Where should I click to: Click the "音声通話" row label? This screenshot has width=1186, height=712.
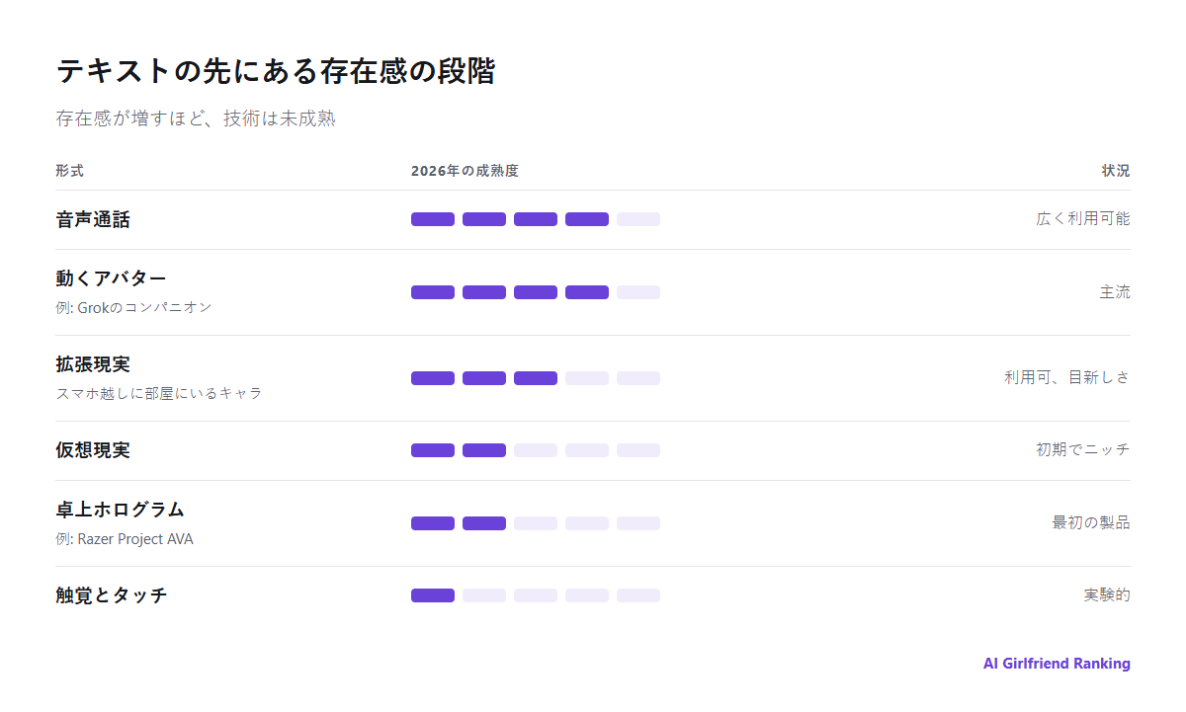tap(93, 220)
